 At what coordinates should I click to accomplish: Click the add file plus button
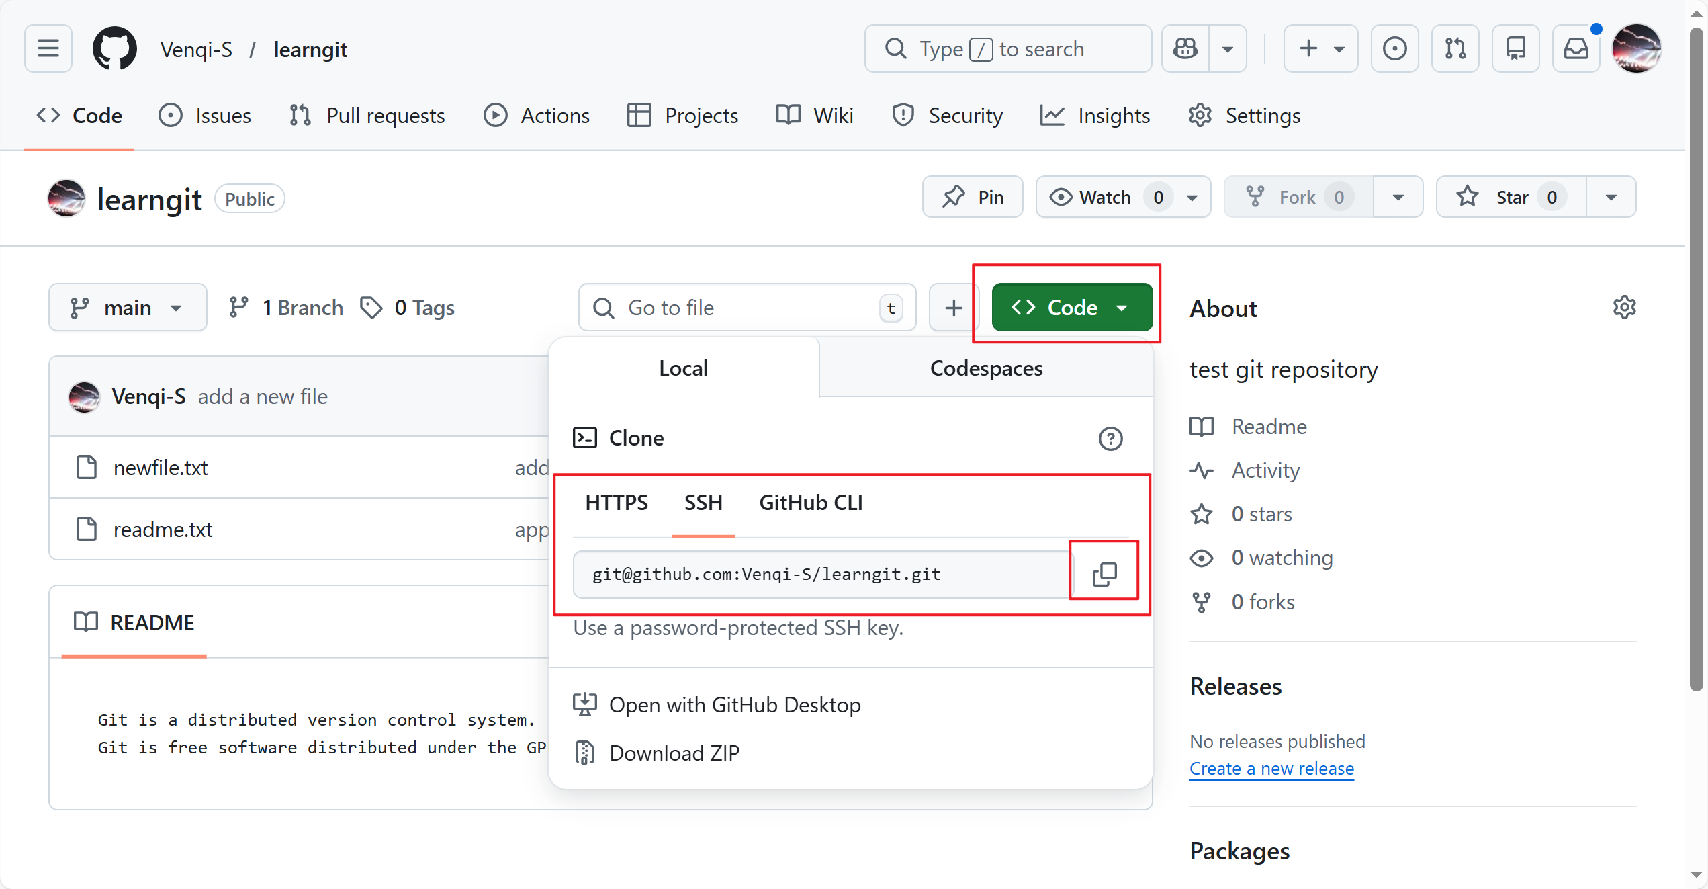click(953, 308)
